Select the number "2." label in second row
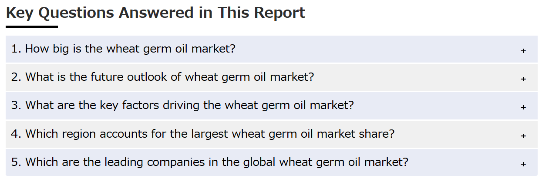The width and height of the screenshot is (542, 182). [17, 77]
